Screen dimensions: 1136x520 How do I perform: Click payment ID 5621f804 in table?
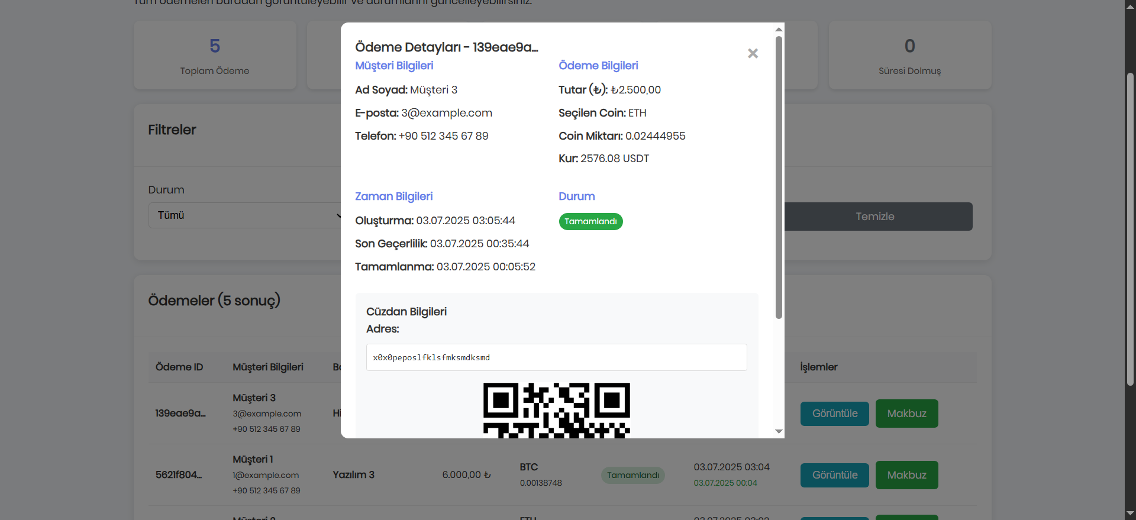(179, 474)
